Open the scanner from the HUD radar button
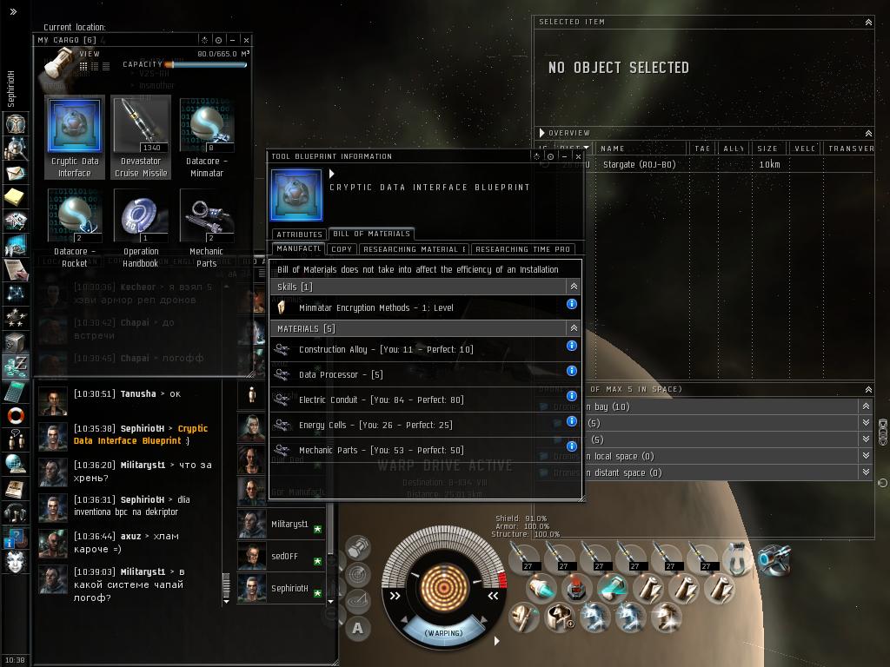This screenshot has height=667, width=890. tap(357, 574)
